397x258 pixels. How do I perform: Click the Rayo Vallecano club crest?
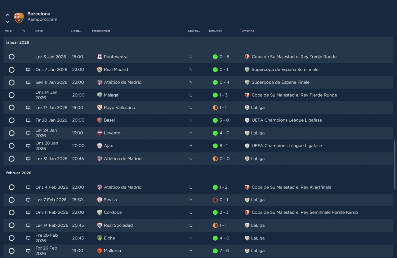click(x=100, y=108)
